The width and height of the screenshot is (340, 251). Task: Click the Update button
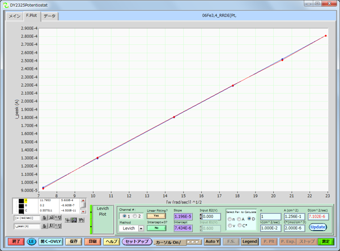pos(318,227)
